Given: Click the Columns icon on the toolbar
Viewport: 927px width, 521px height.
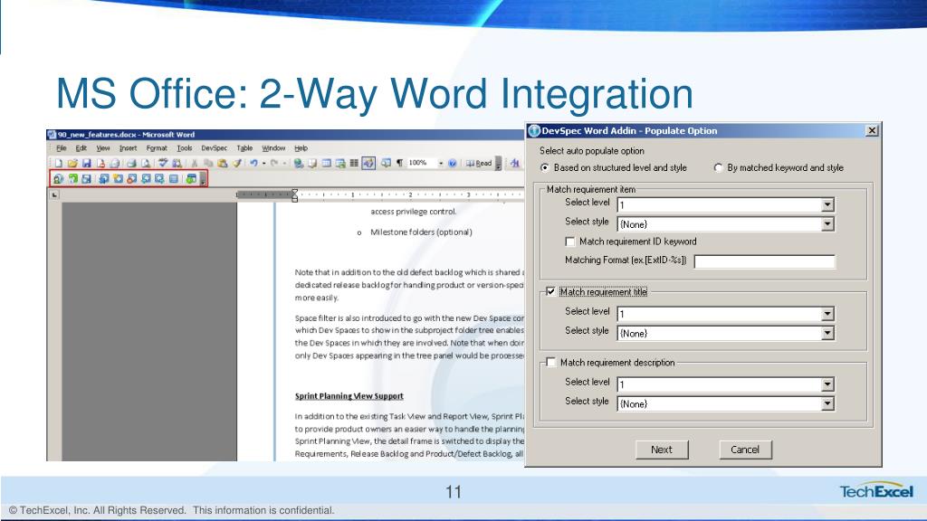Looking at the screenshot, I should point(354,163).
